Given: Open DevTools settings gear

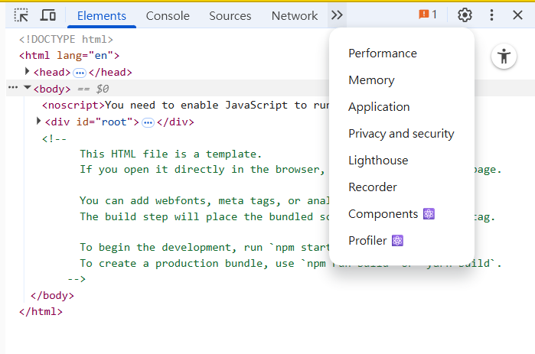Looking at the screenshot, I should point(465,15).
